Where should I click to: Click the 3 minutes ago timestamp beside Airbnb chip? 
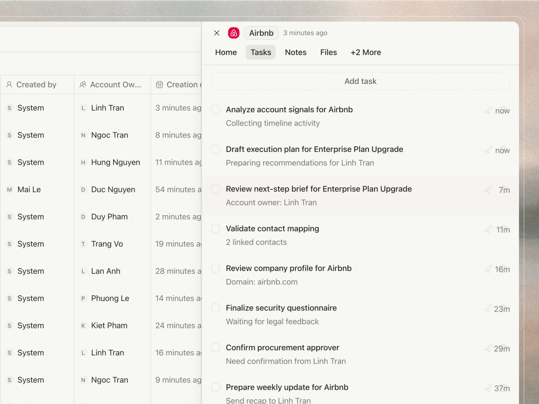pos(305,33)
